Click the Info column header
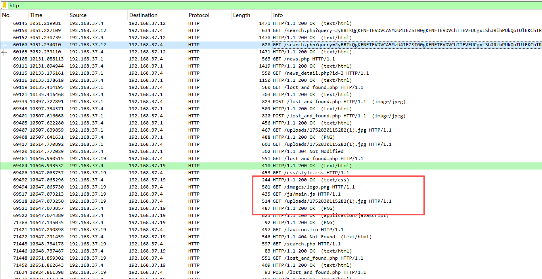 278,15
